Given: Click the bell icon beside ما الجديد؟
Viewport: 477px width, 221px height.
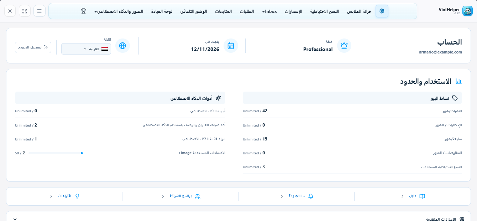Looking at the screenshot, I should coord(311,196).
